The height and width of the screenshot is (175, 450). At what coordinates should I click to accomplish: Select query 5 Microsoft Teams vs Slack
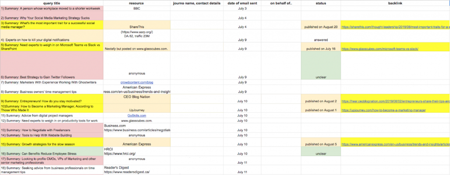pyautogui.click(x=52, y=47)
